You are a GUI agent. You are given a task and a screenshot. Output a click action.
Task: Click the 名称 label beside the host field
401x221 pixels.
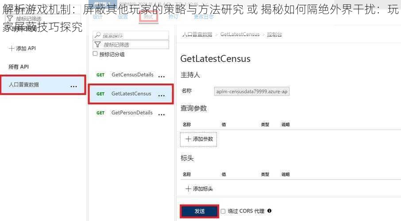click(x=187, y=91)
